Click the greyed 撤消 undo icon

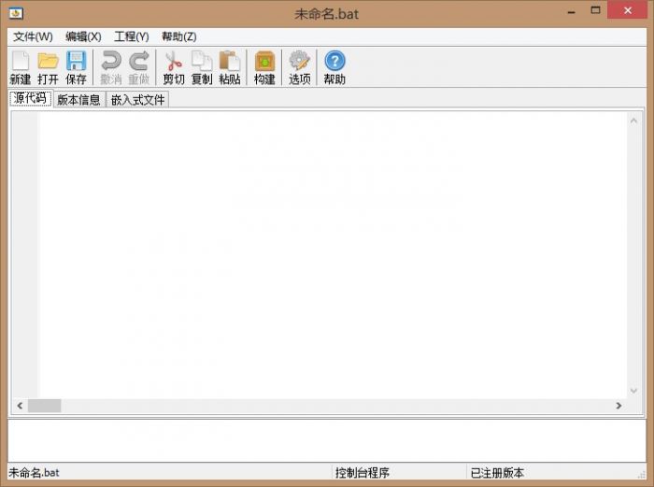click(x=111, y=67)
